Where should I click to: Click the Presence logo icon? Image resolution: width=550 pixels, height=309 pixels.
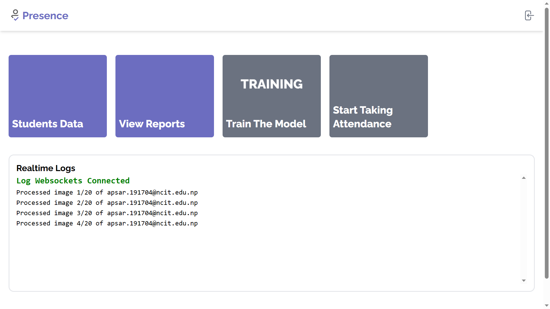[15, 15]
